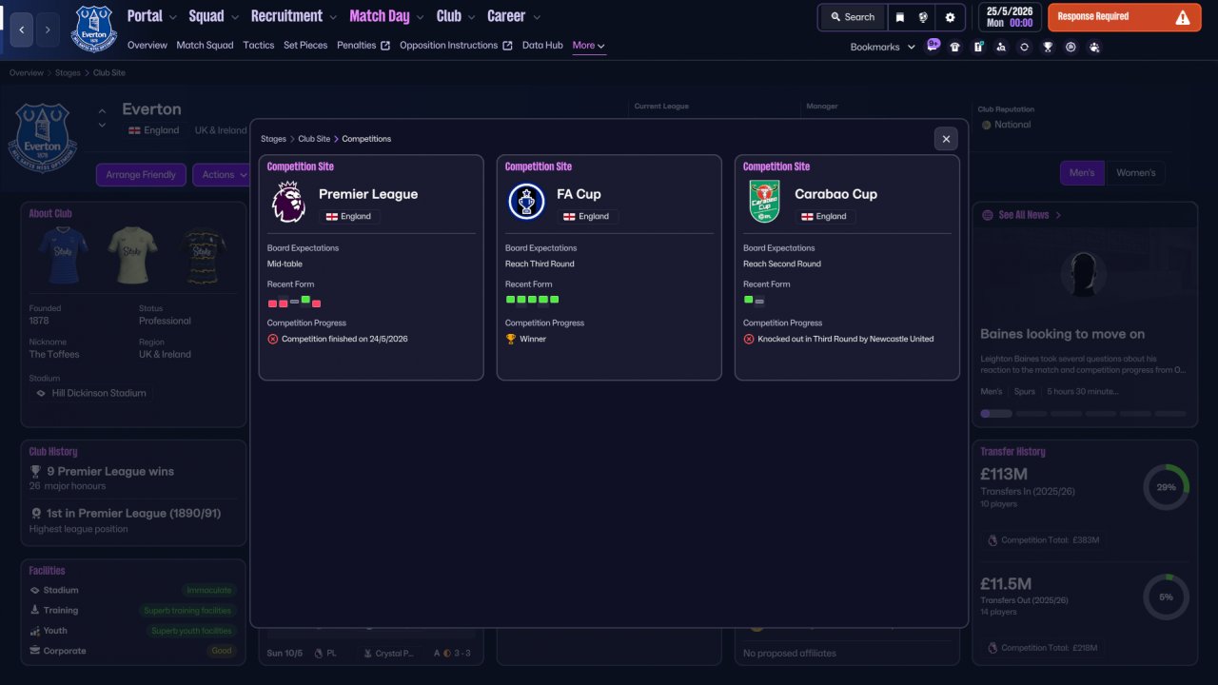The width and height of the screenshot is (1218, 685).
Task: Click the circular arrows bookmark icon
Action: click(1024, 47)
